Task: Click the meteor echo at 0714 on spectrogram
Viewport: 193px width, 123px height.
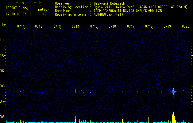Action: pos(75,91)
